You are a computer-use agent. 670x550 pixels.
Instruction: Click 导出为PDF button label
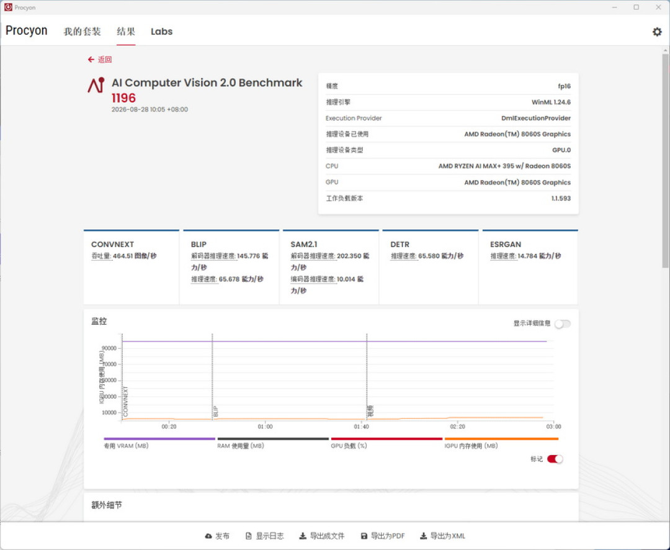tap(388, 536)
